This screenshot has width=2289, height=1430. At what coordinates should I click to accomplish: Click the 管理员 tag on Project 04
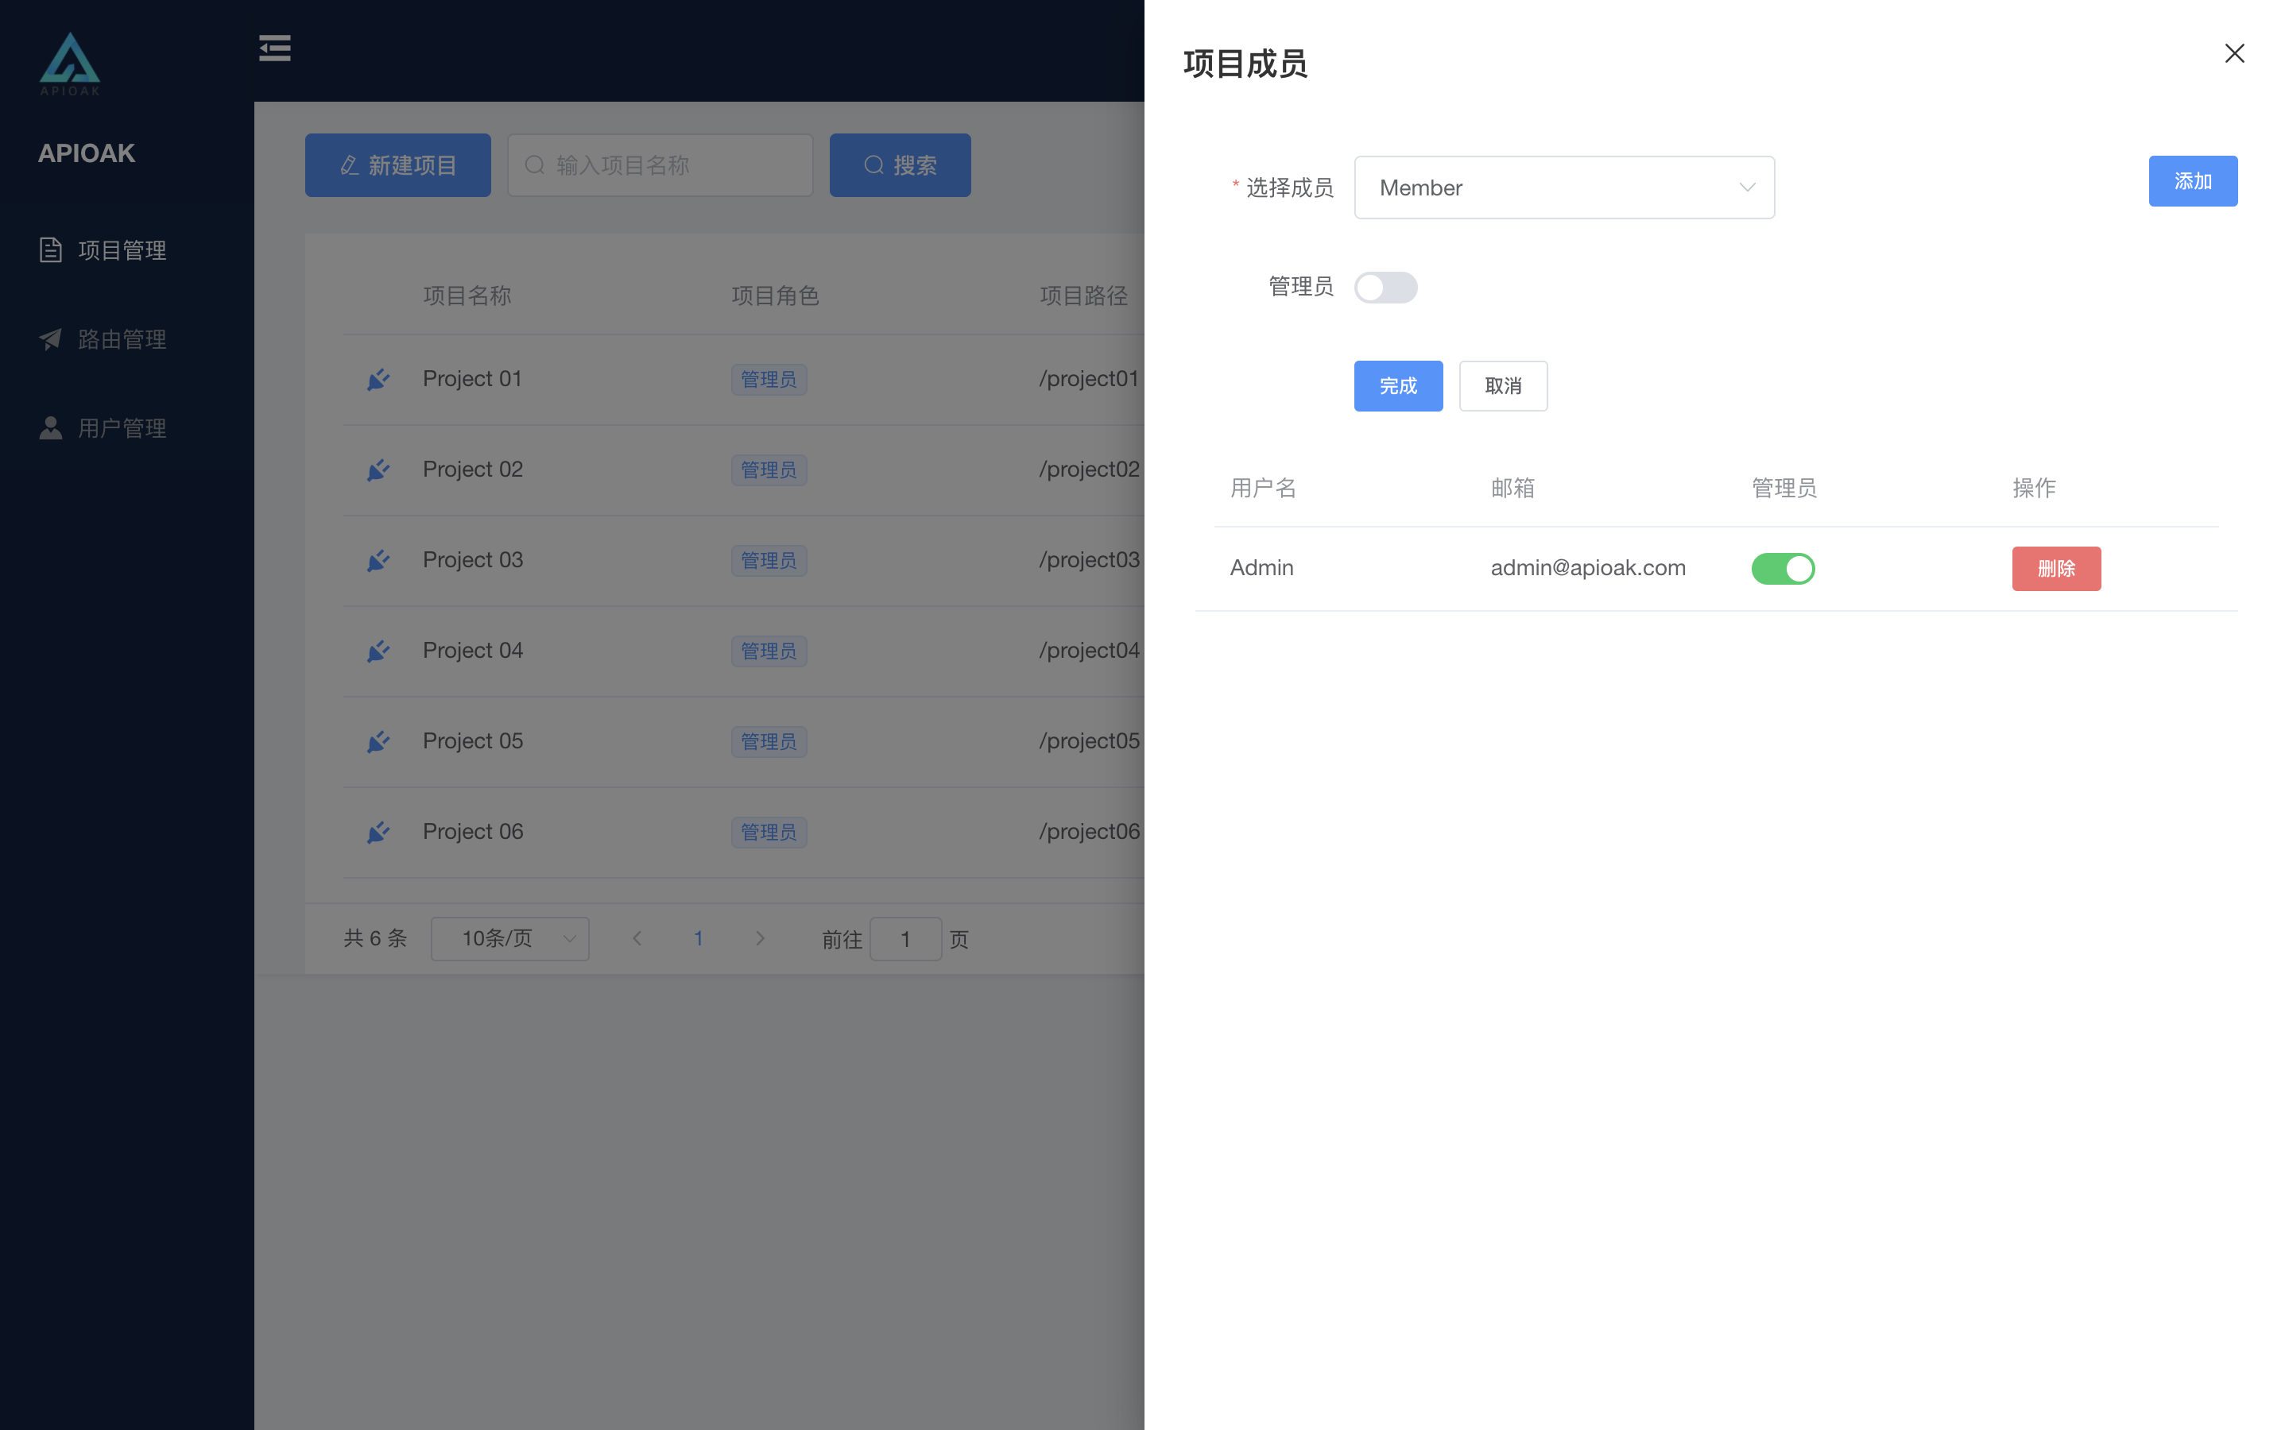(x=768, y=651)
